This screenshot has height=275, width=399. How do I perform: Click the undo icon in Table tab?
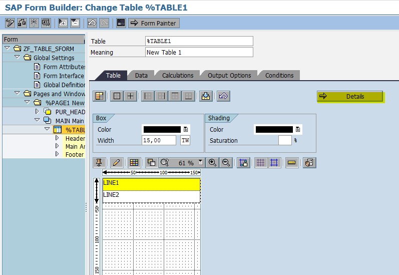pos(223,96)
